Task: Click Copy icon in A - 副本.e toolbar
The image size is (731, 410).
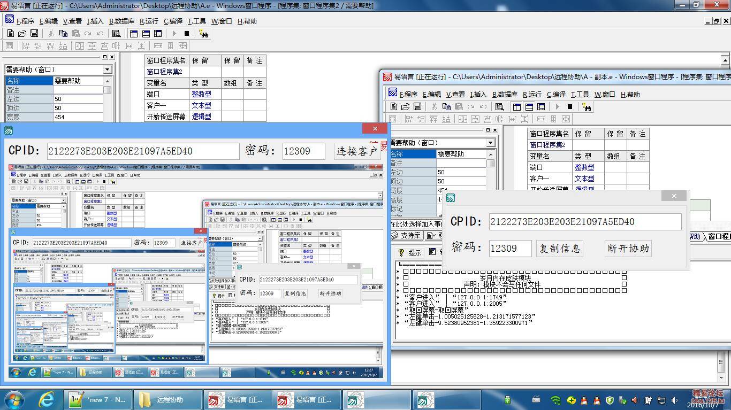Action: (x=446, y=106)
